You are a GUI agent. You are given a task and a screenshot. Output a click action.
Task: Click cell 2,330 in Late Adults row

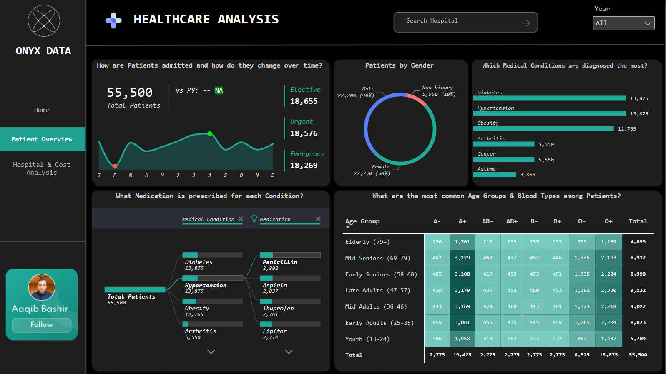click(x=608, y=290)
